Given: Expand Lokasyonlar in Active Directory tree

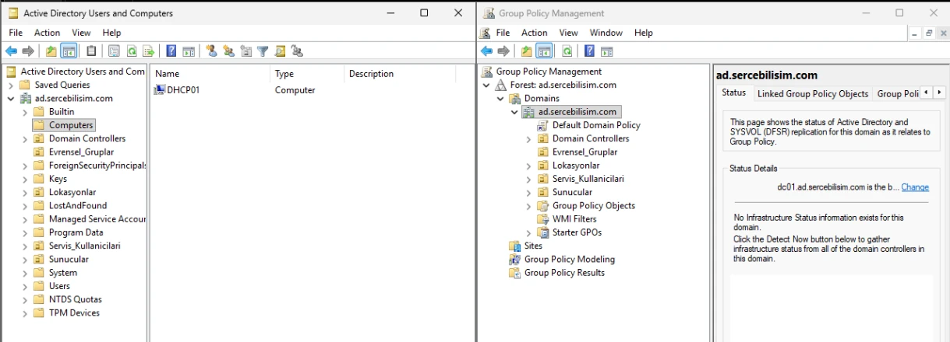Looking at the screenshot, I should coord(25,192).
